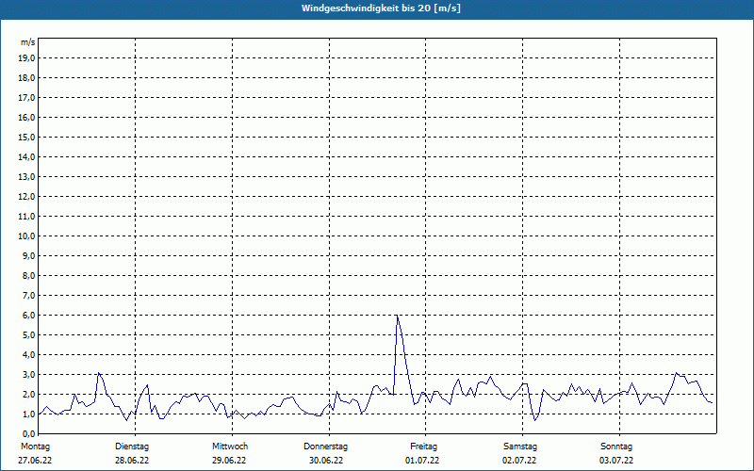Click the 5,0 y-axis label
This screenshot has height=471, width=754.
click(x=28, y=335)
